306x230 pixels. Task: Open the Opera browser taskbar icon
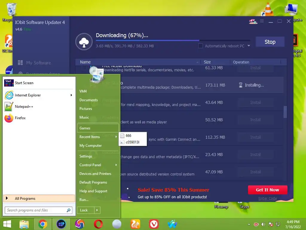[98, 224]
